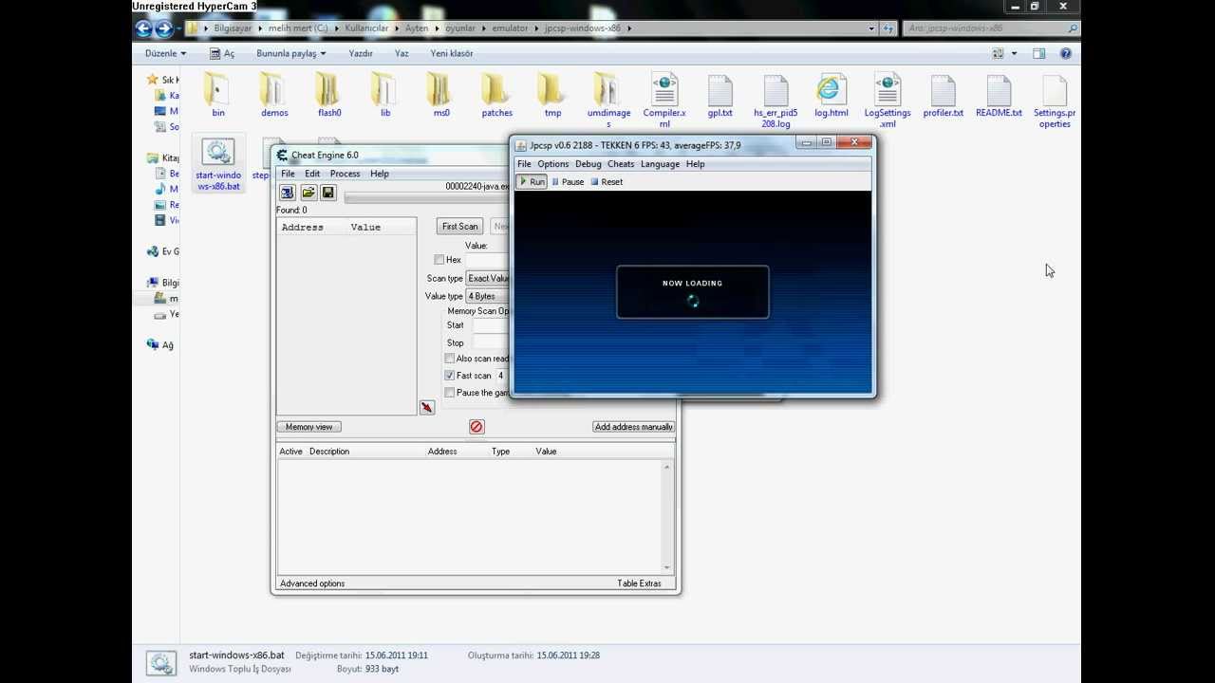Open the Scan type dropdown
This screenshot has height=683, width=1215.
point(488,278)
